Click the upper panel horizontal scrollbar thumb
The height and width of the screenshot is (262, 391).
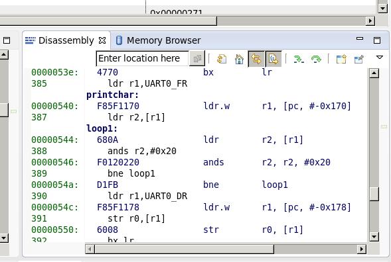[108, 21]
